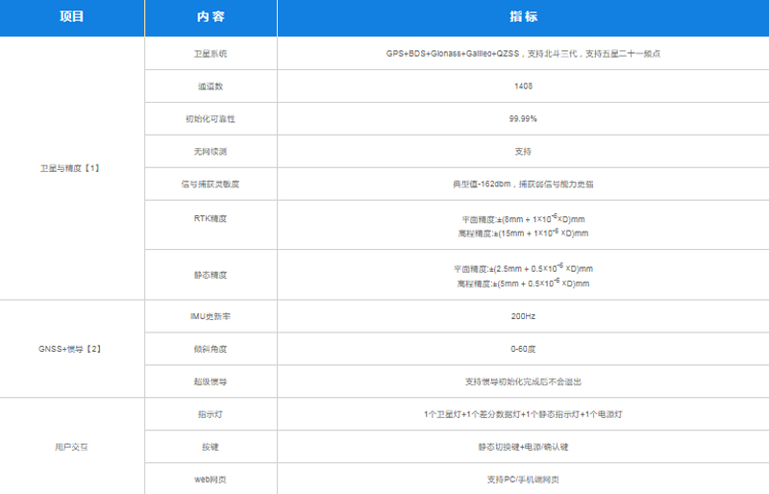Screen dimensions: 769x494
Task: Click the 无网续测 row label
Action: tap(210, 151)
